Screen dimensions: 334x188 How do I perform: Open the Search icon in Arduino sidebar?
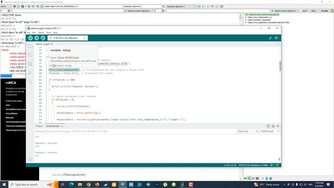click(x=30, y=81)
